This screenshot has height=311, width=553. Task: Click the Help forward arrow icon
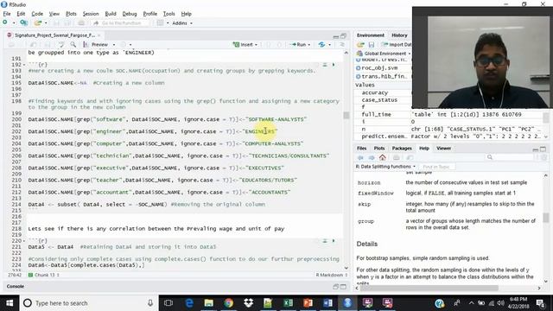372,157
